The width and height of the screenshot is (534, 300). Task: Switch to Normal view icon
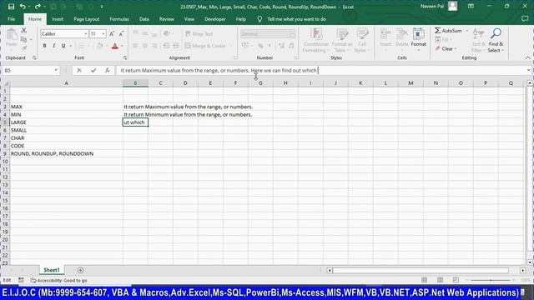click(424, 280)
